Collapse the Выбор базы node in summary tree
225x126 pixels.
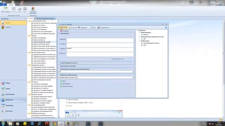(x=140, y=41)
